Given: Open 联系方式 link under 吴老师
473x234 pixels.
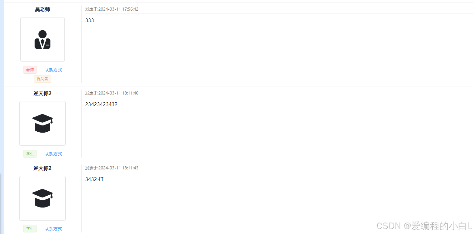Looking at the screenshot, I should click(53, 70).
